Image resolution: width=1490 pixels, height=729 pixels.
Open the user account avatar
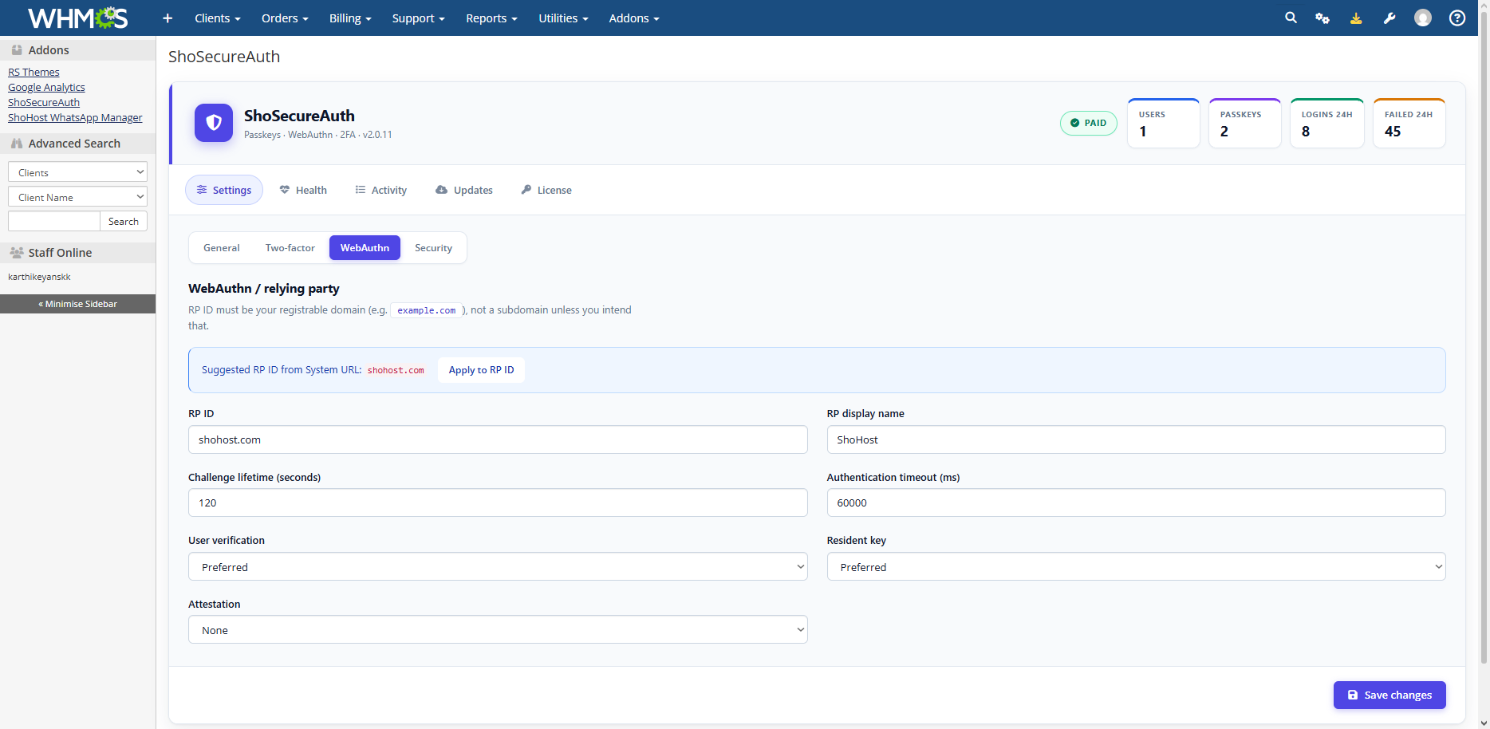pyautogui.click(x=1423, y=18)
